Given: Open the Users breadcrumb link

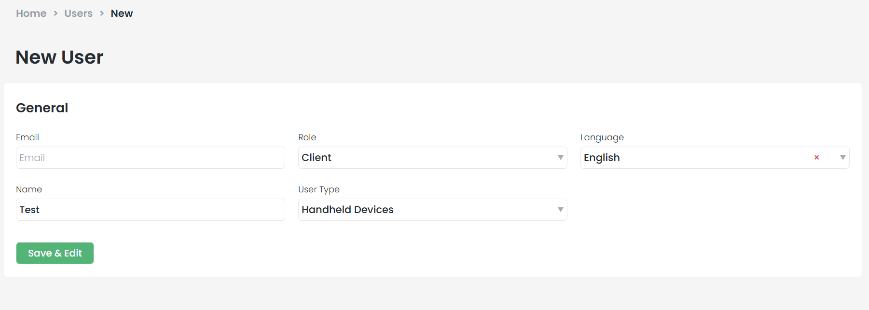Looking at the screenshot, I should (79, 13).
